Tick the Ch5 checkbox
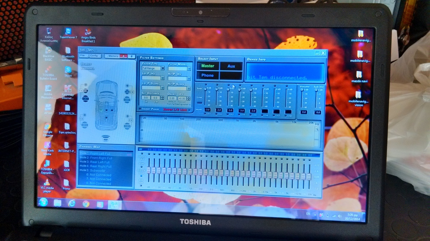 [x=251, y=115]
